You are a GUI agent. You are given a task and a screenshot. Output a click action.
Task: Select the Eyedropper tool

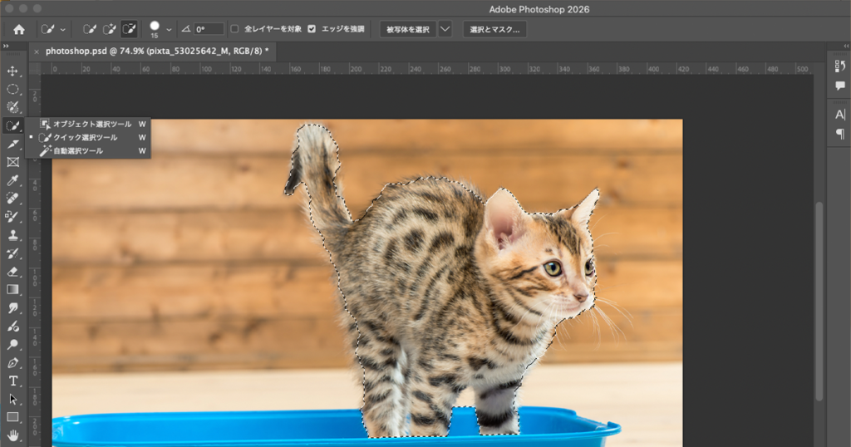click(12, 180)
